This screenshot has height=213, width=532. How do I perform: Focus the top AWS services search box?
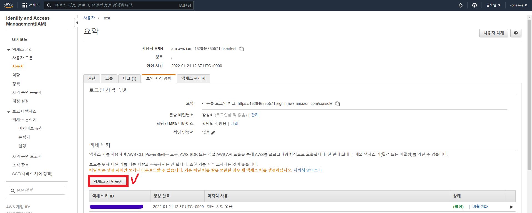119,5
